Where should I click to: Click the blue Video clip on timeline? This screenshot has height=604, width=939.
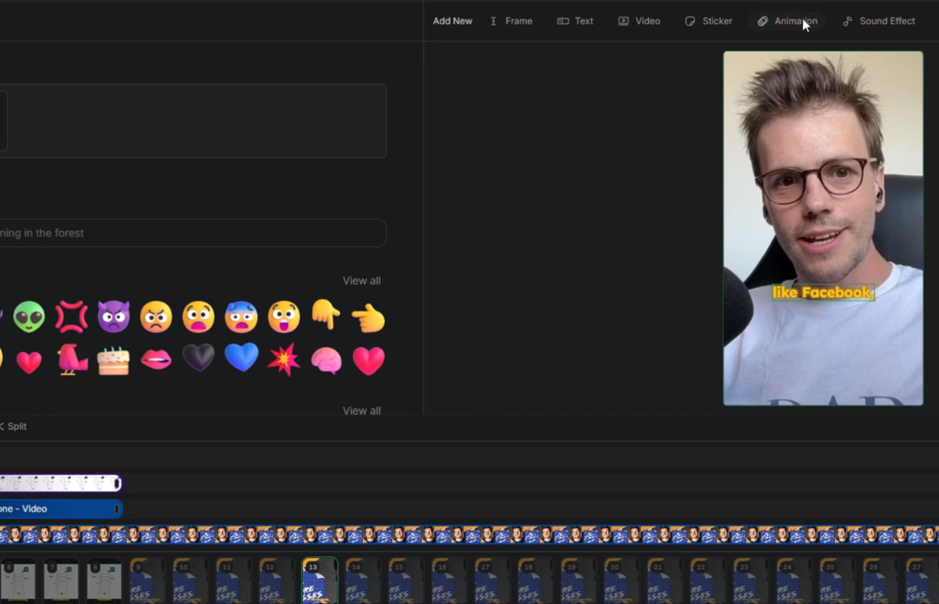coord(58,509)
